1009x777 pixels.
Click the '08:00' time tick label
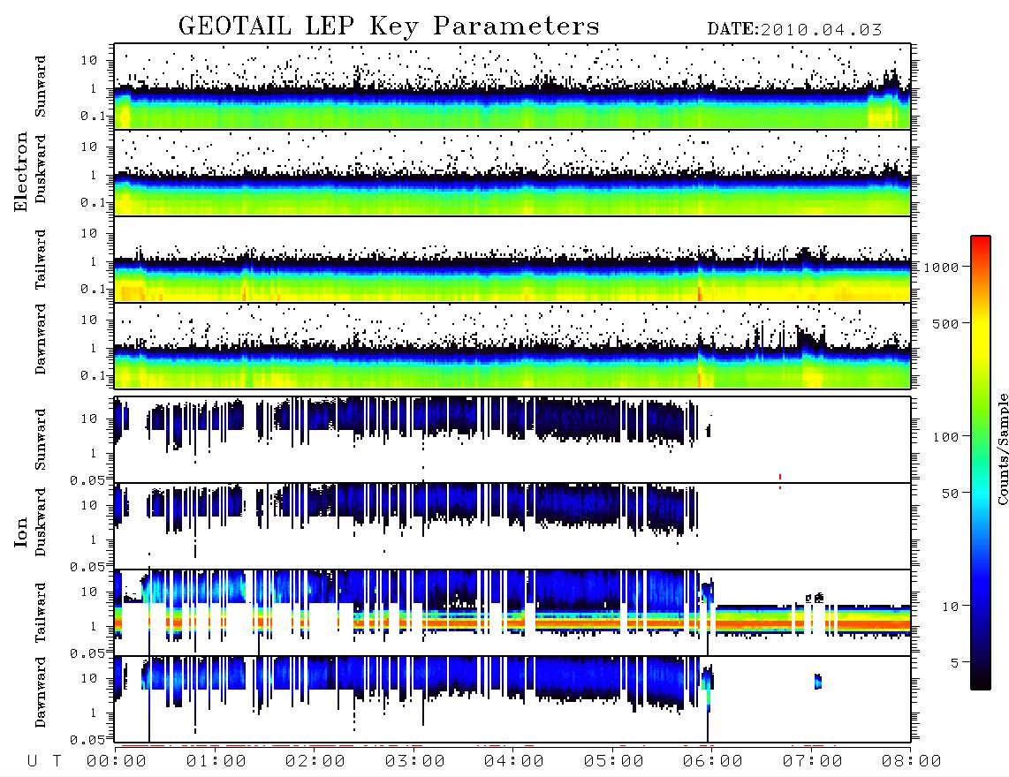(911, 762)
